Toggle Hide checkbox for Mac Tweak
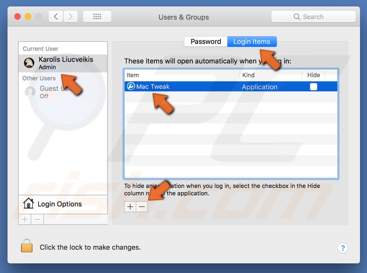This screenshot has width=367, height=273. (x=314, y=87)
